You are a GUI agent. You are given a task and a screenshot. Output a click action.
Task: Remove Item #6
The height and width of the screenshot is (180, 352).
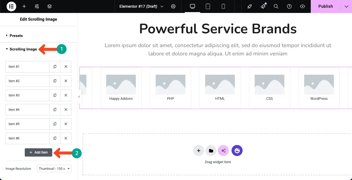pos(66,138)
